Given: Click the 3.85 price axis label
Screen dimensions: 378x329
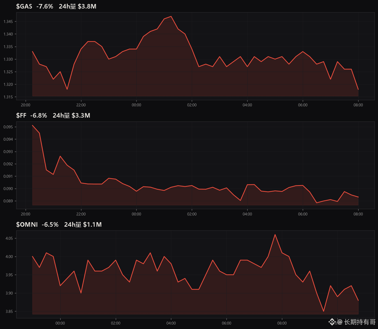Looking at the screenshot, I should point(9,312).
